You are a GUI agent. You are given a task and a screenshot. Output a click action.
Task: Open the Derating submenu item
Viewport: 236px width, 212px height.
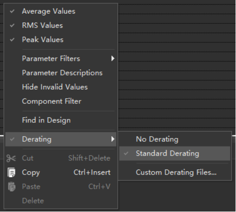[61, 139]
